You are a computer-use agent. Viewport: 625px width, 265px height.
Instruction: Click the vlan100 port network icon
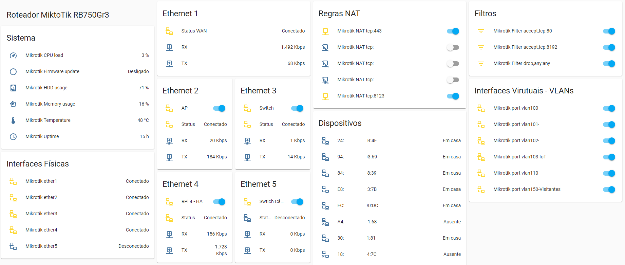click(481, 108)
